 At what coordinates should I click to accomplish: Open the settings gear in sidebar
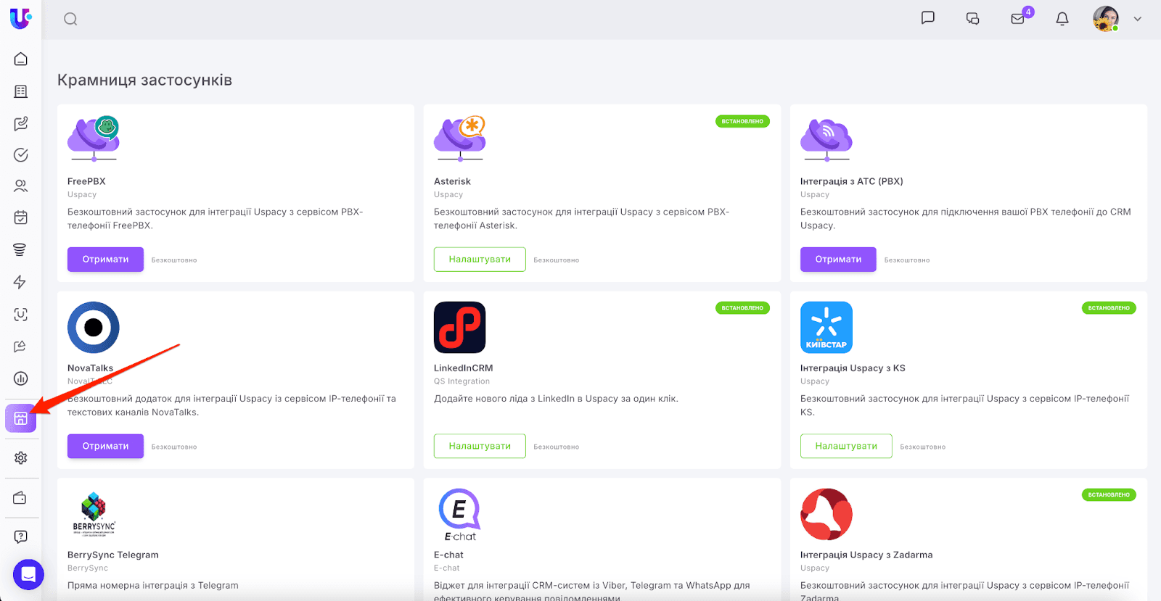click(x=20, y=458)
